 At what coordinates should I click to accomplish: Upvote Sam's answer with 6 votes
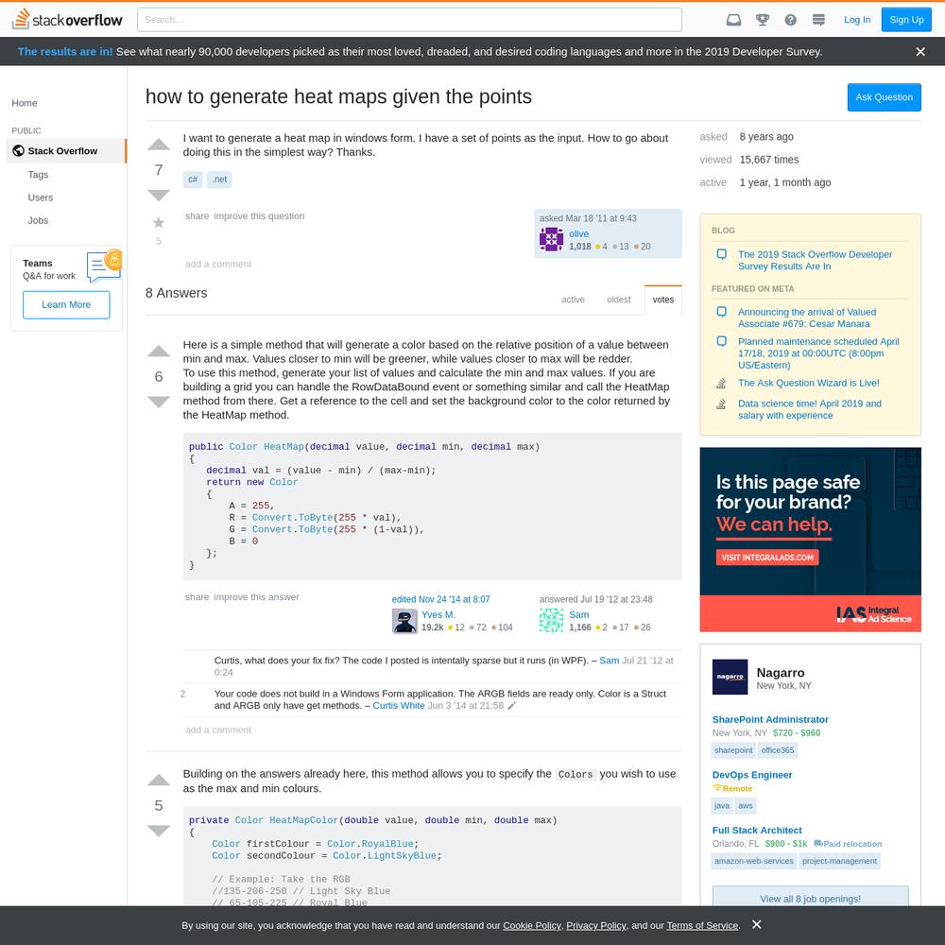(159, 352)
